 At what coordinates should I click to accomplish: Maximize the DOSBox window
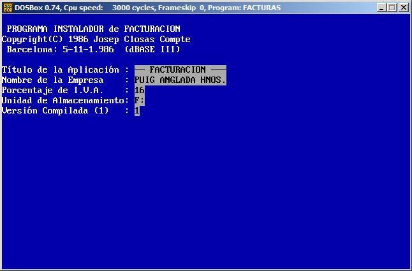pyautogui.click(x=392, y=8)
